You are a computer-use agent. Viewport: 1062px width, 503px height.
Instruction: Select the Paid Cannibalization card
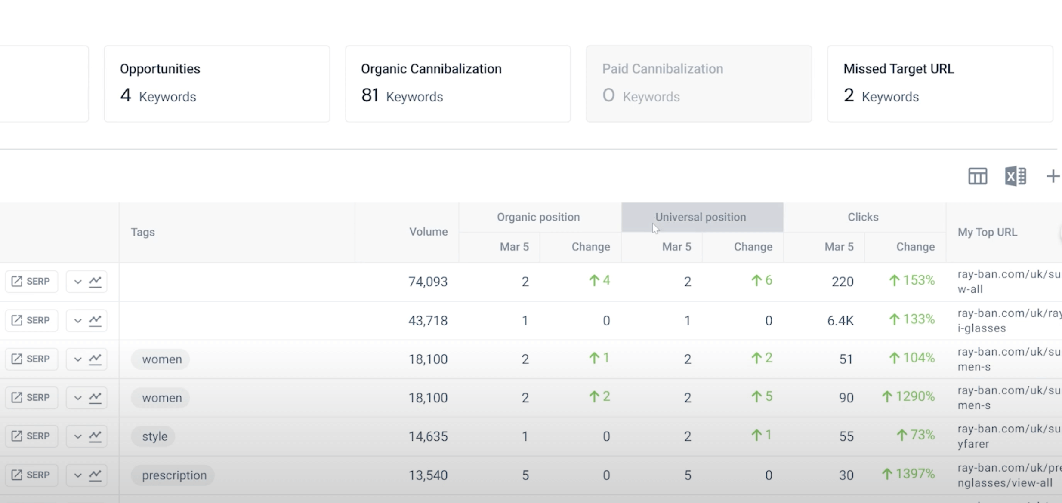(699, 84)
